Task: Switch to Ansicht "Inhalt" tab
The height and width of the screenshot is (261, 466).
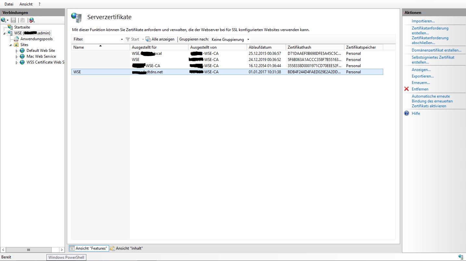Action: [127, 248]
